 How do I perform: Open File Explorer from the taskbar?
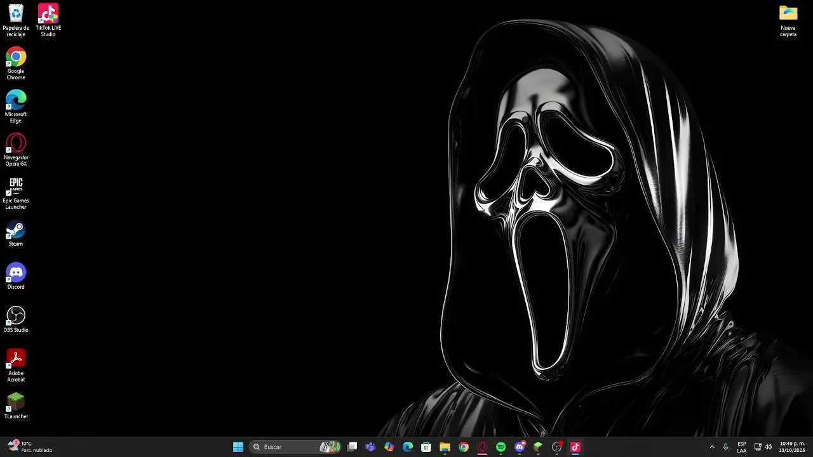point(445,447)
